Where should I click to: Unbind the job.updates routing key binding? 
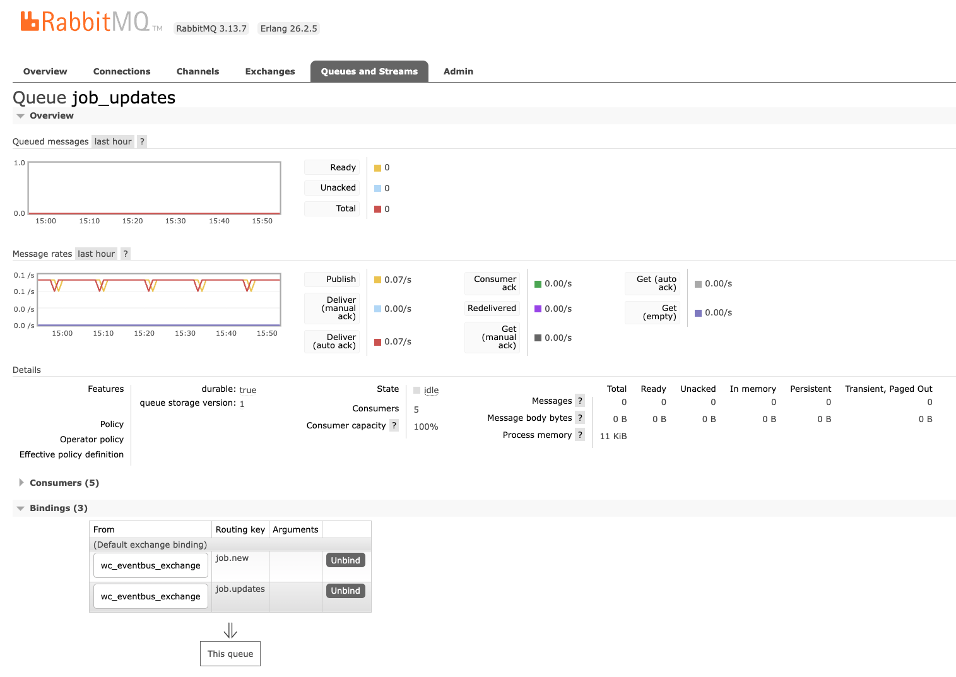pos(345,591)
